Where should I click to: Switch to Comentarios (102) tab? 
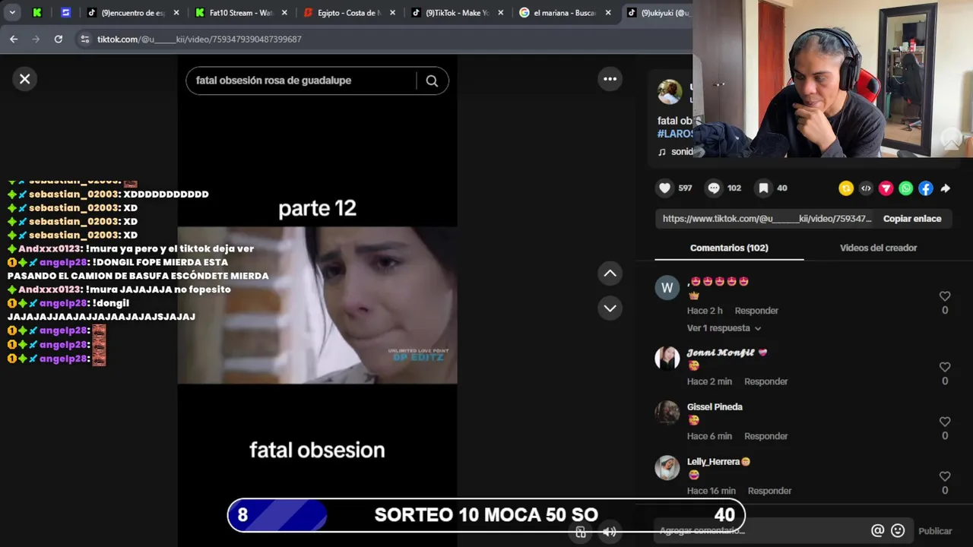[x=729, y=248]
